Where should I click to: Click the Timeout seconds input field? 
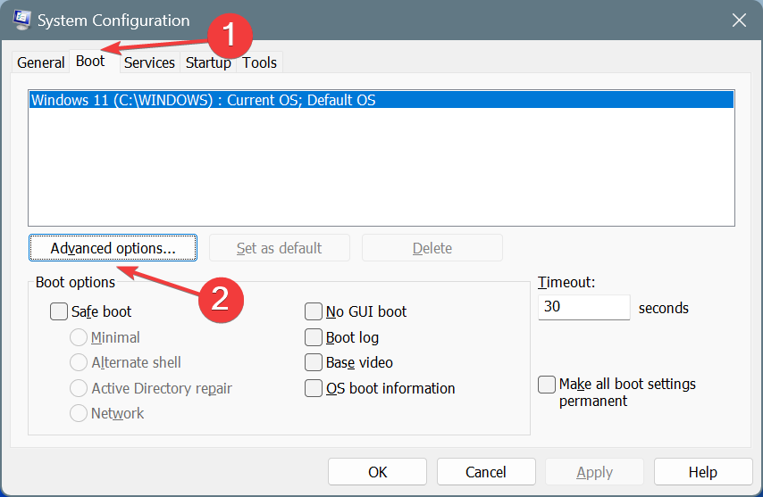583,308
